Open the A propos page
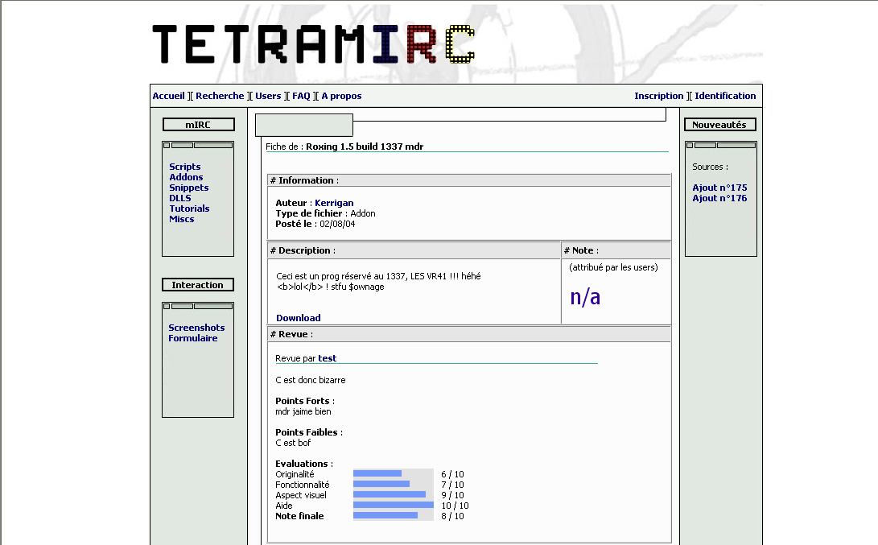Screen dimensions: 878x545 (341, 96)
